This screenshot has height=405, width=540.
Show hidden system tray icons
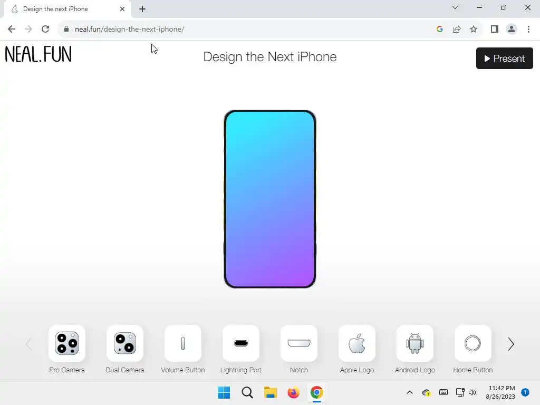409,392
